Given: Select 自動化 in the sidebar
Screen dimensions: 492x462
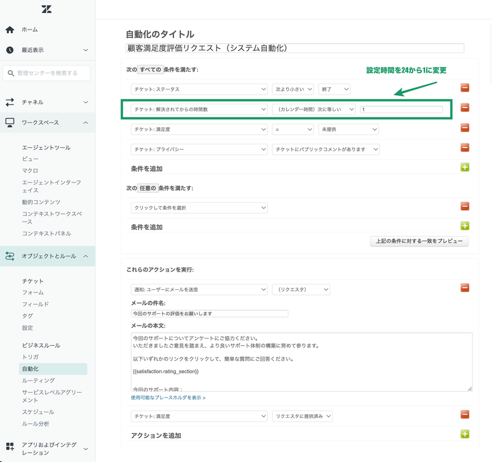Looking at the screenshot, I should (x=30, y=369).
